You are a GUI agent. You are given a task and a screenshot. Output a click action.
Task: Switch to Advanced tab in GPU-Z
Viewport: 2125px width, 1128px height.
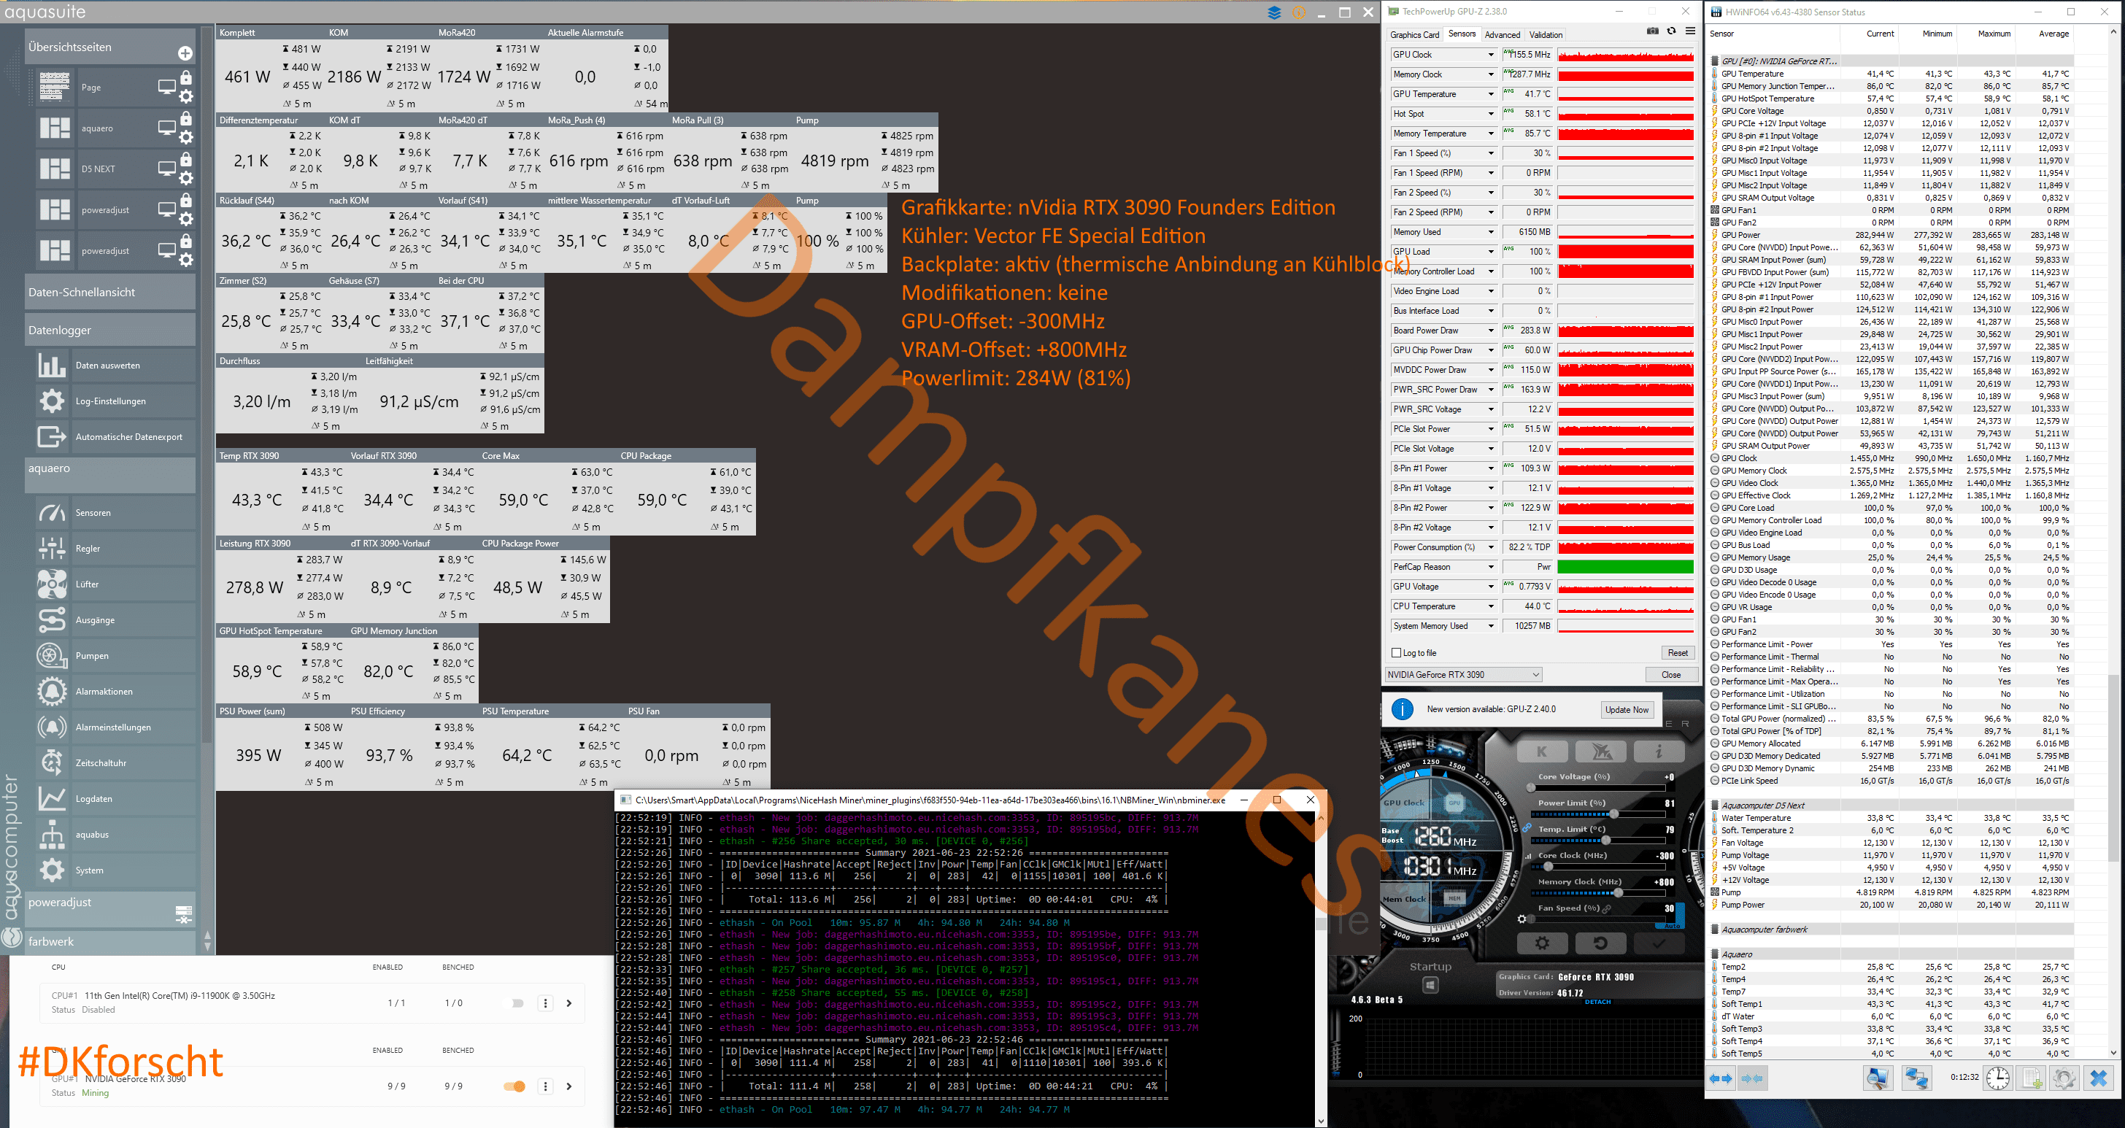click(x=1503, y=34)
